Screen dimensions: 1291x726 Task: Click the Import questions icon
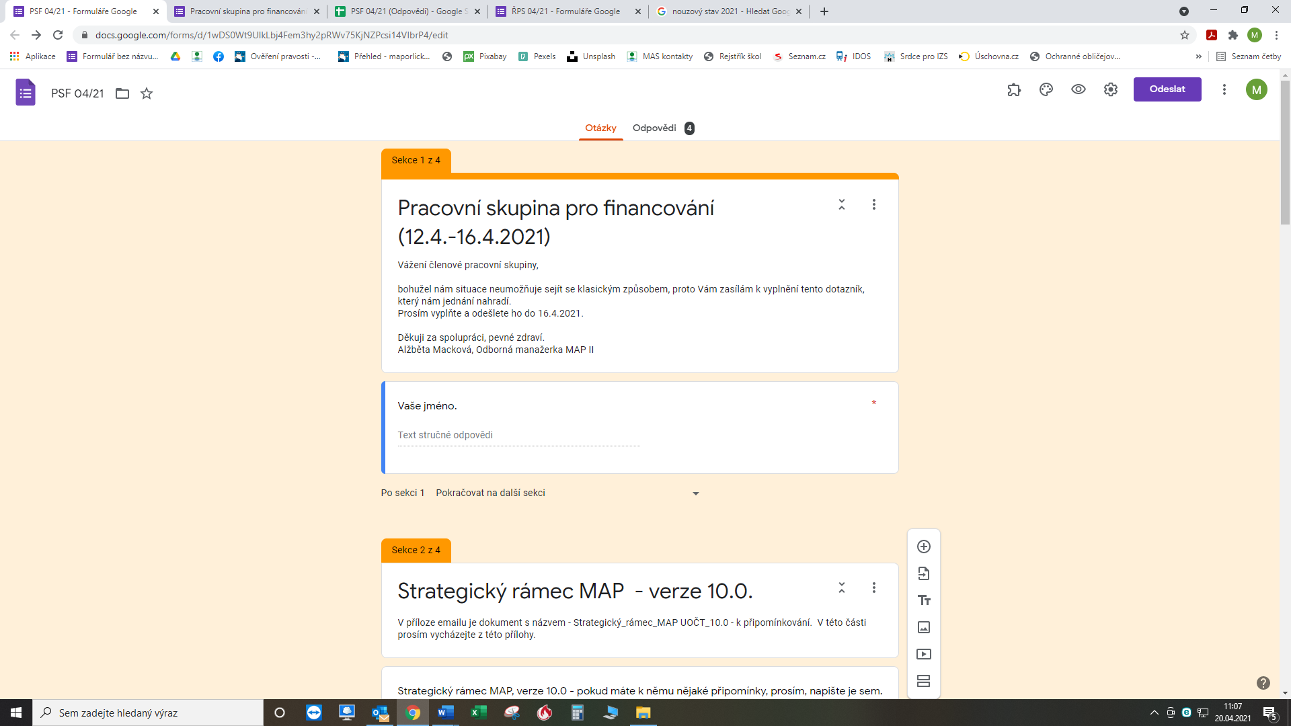[924, 573]
